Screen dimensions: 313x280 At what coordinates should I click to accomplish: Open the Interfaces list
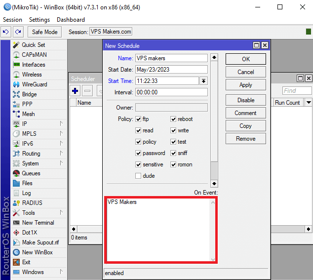(39, 65)
